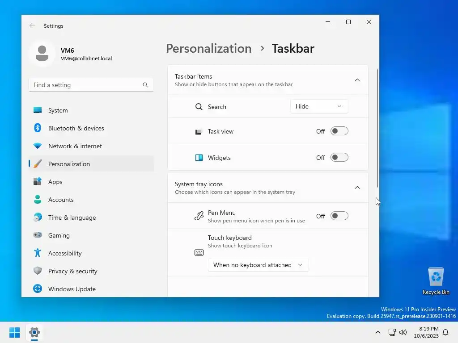Collapse the System tray icons chevron

(x=357, y=188)
